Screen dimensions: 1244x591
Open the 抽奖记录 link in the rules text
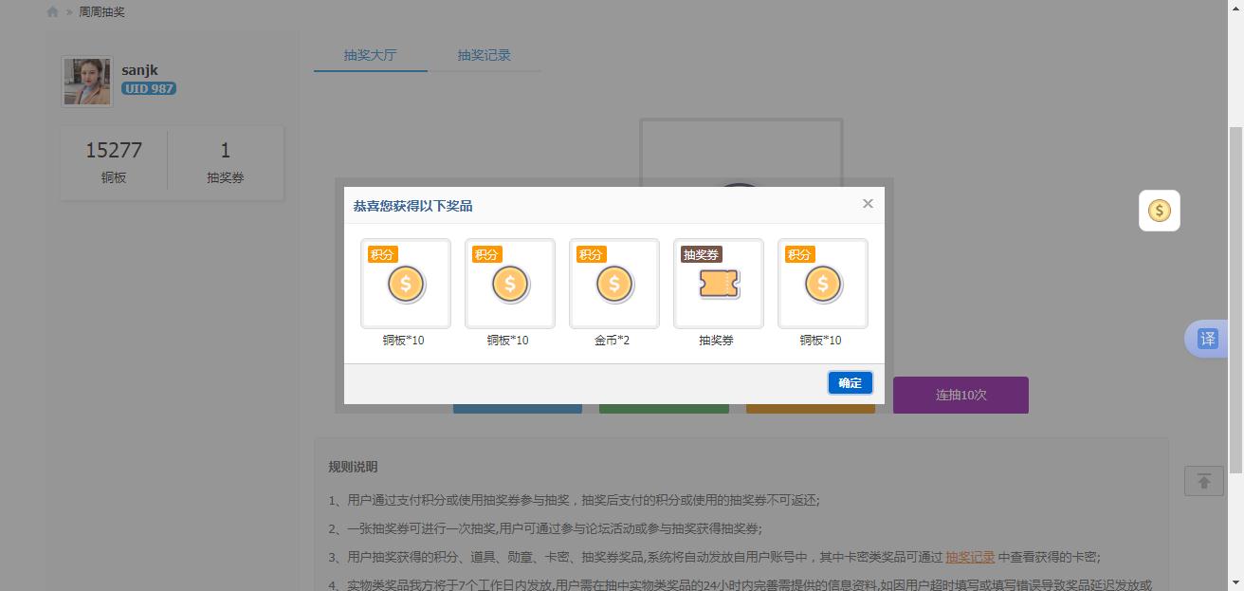click(x=971, y=557)
